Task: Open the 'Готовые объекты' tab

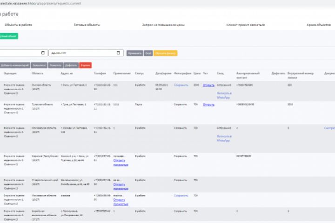Action: tap(87, 25)
